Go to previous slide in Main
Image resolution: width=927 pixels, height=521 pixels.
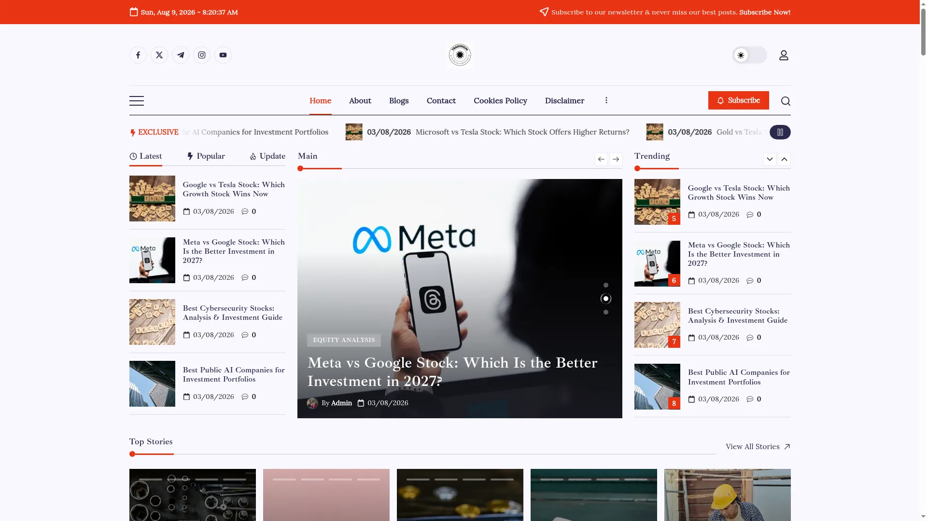[601, 159]
